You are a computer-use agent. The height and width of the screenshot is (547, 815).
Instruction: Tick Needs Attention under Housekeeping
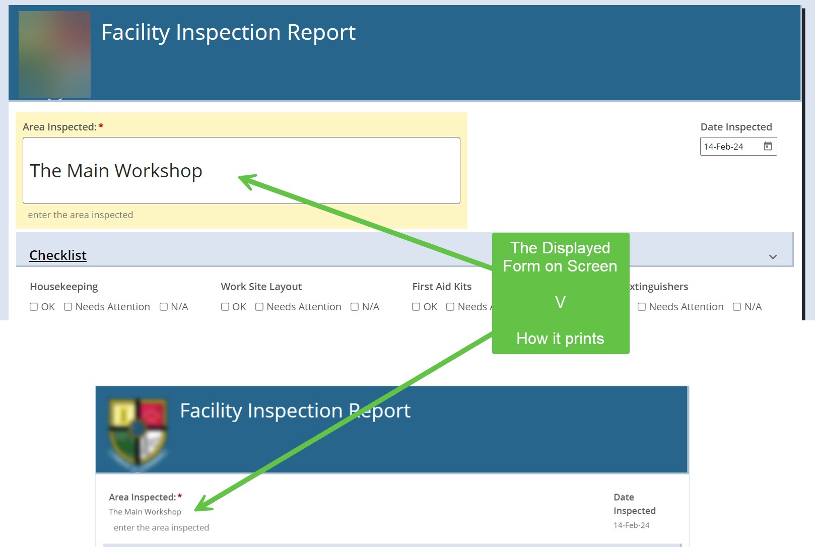point(68,307)
